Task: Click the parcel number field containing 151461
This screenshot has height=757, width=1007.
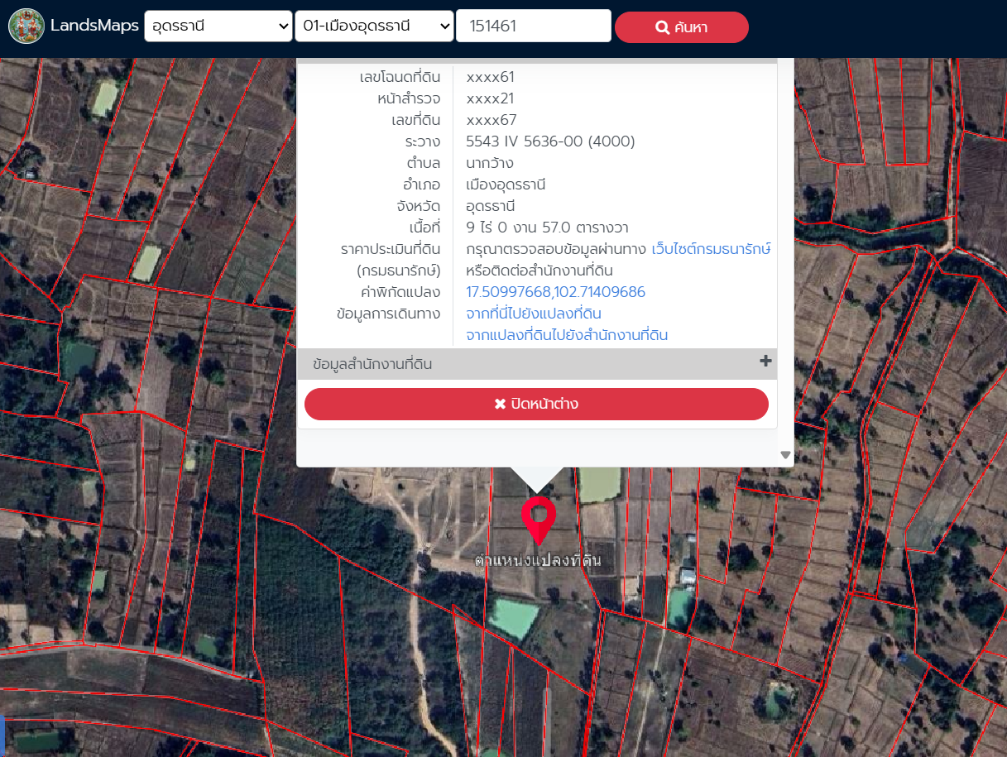Action: coord(533,26)
